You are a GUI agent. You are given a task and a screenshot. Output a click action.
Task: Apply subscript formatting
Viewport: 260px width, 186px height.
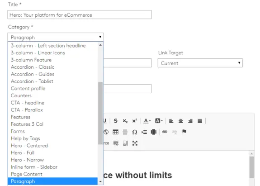[125, 121]
